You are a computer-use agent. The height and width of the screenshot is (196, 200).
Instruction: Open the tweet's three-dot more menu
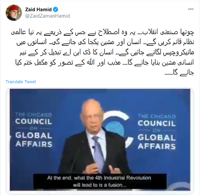tap(191, 9)
